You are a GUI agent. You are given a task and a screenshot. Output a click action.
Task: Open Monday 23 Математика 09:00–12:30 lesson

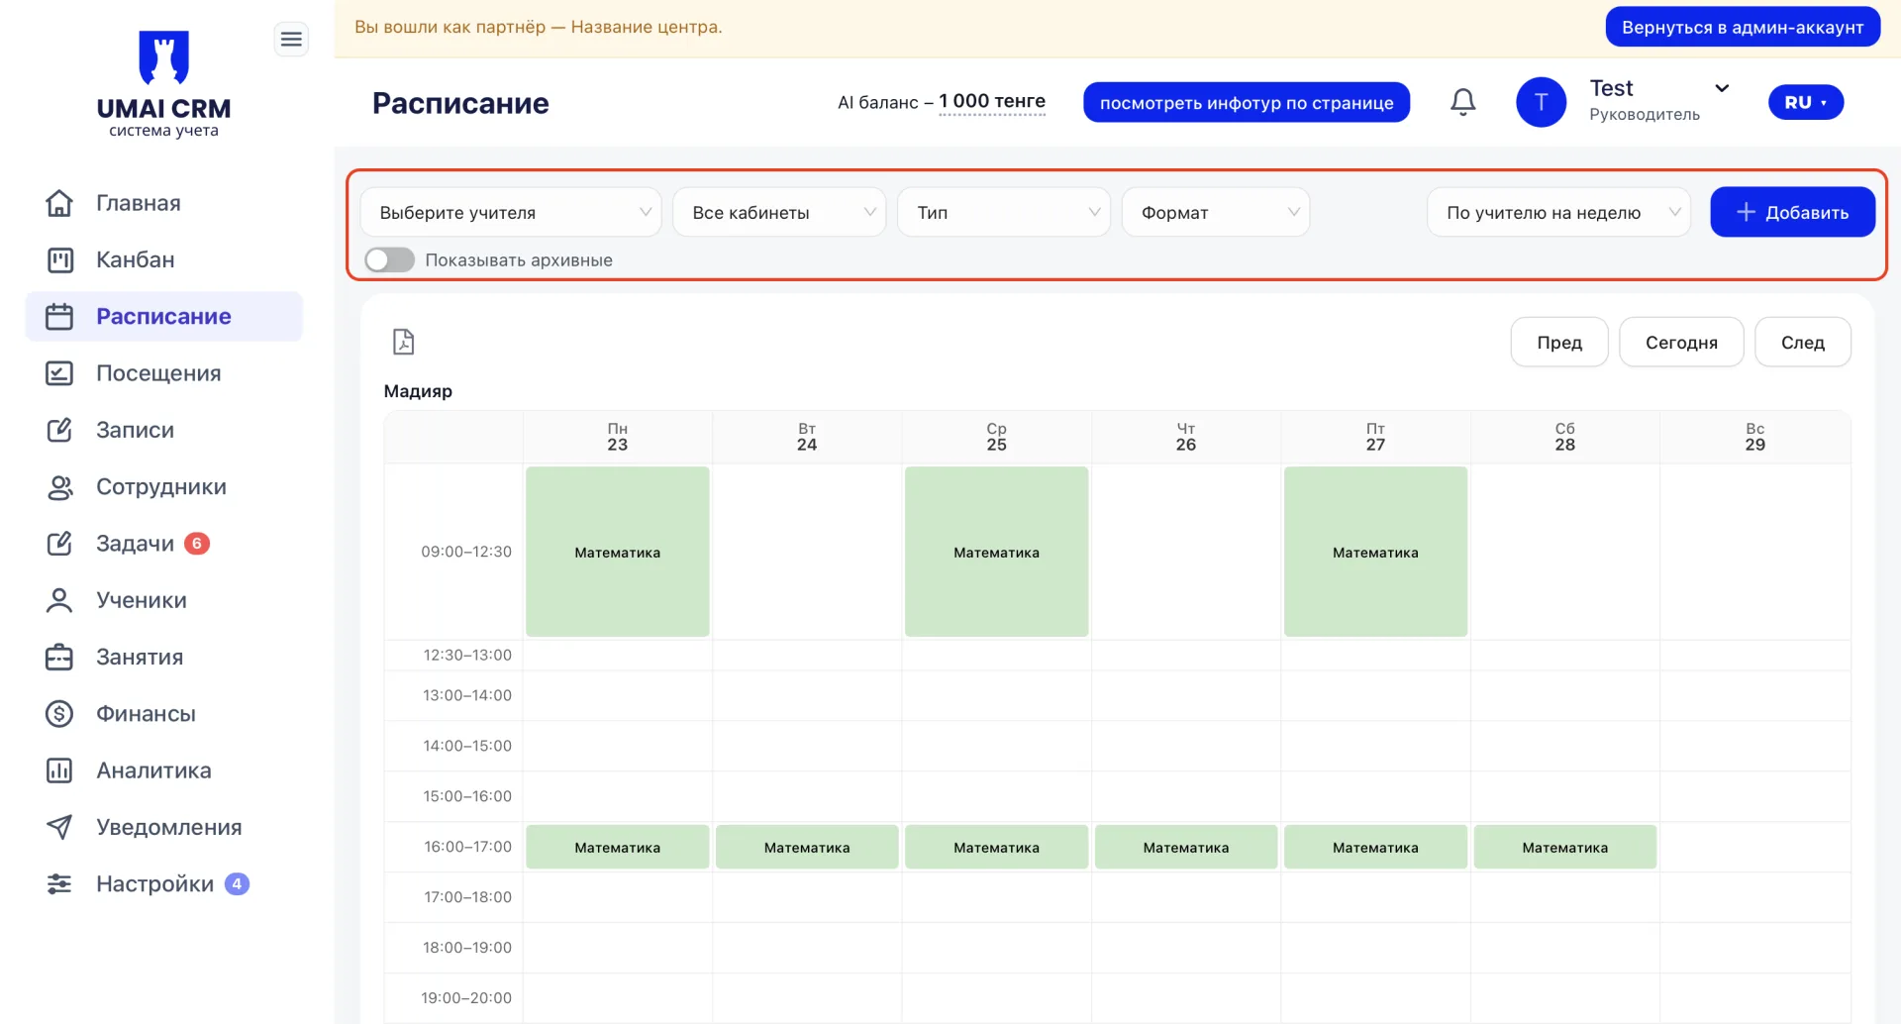click(x=618, y=552)
